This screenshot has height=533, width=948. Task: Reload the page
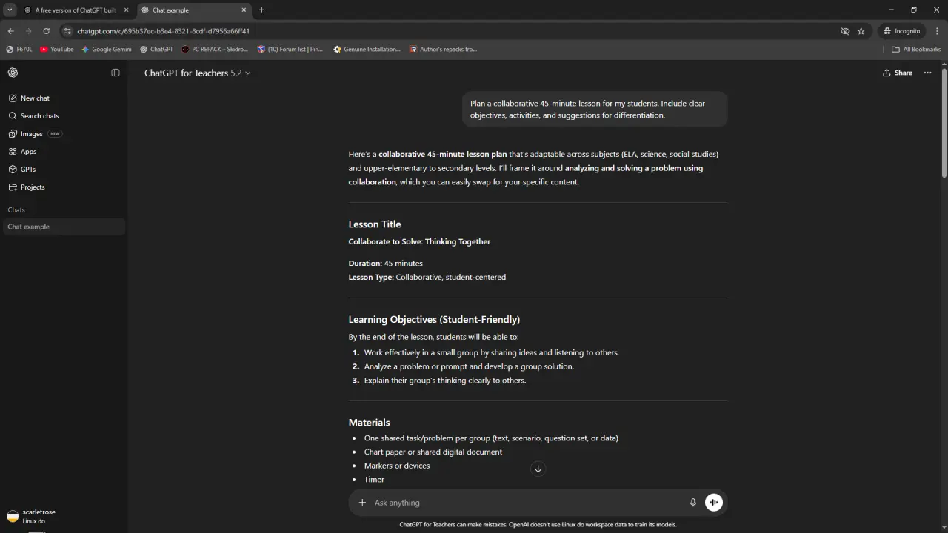click(46, 31)
